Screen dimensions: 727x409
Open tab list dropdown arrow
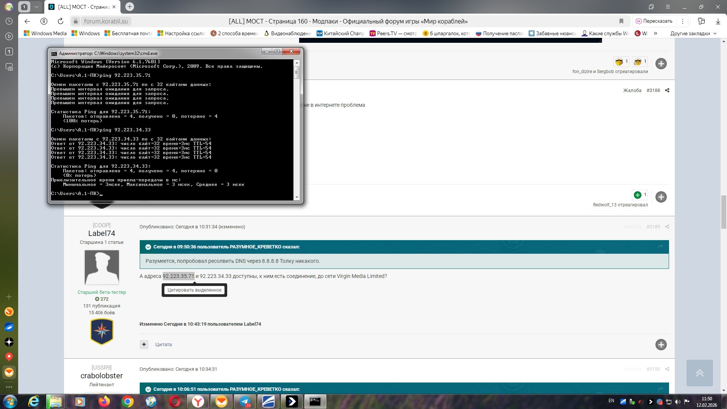pos(36,7)
